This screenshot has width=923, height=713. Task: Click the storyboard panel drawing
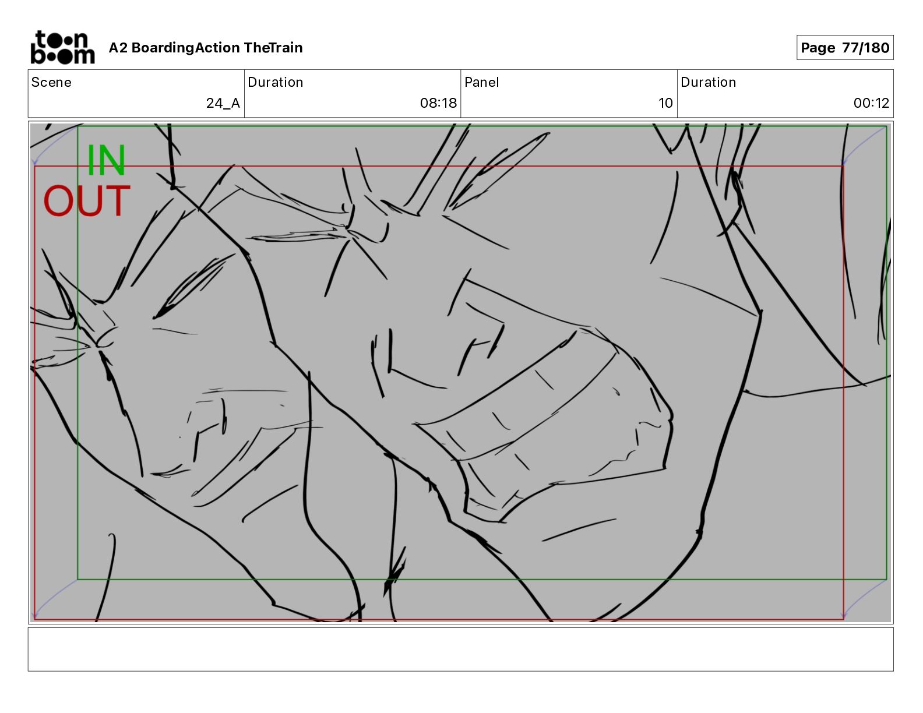point(460,373)
